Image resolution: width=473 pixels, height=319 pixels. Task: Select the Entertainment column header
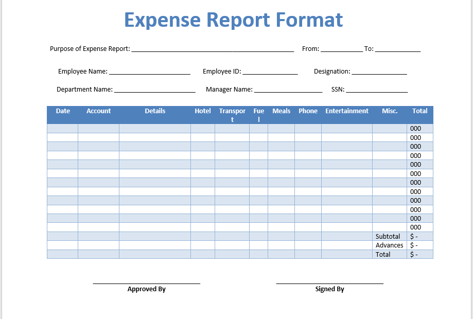point(346,111)
